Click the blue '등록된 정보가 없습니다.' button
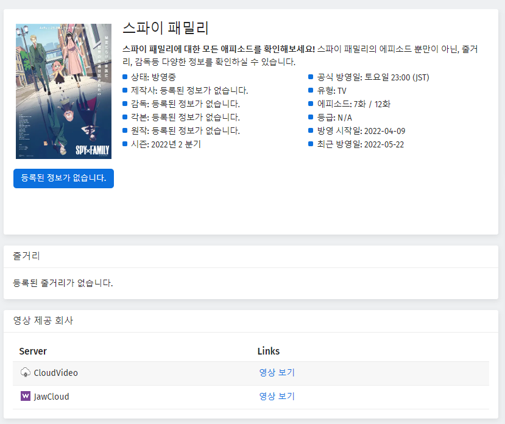This screenshot has width=505, height=424. pos(63,178)
